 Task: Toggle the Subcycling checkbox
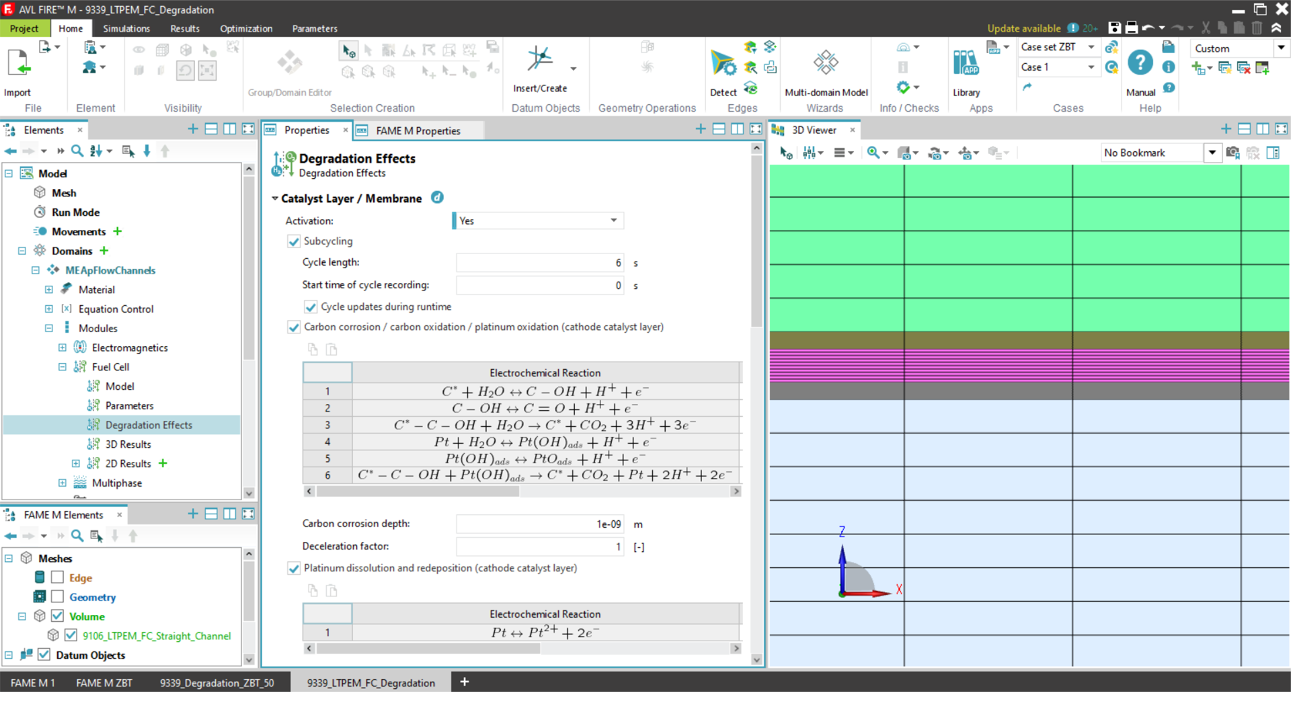tap(294, 241)
